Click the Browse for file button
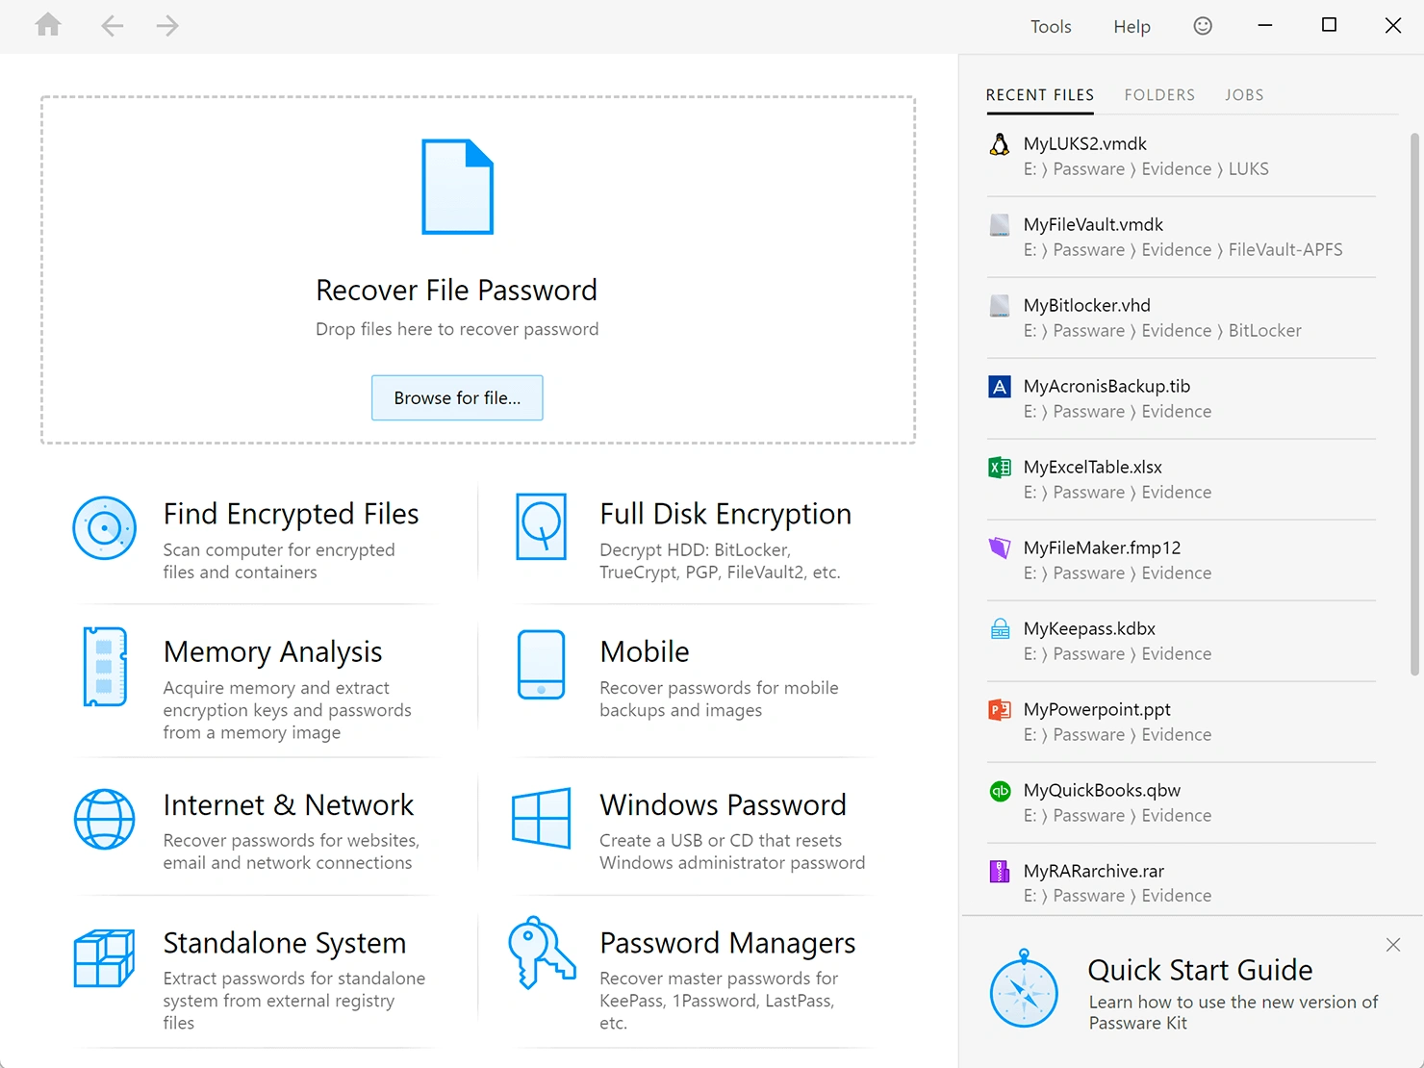Image resolution: width=1424 pixels, height=1068 pixels. click(457, 397)
